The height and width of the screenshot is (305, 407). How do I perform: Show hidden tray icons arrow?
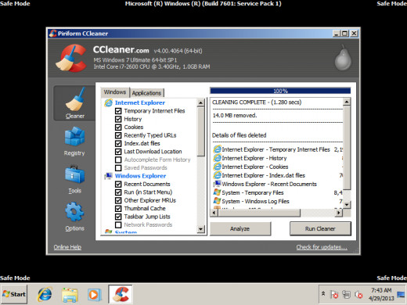click(x=323, y=294)
